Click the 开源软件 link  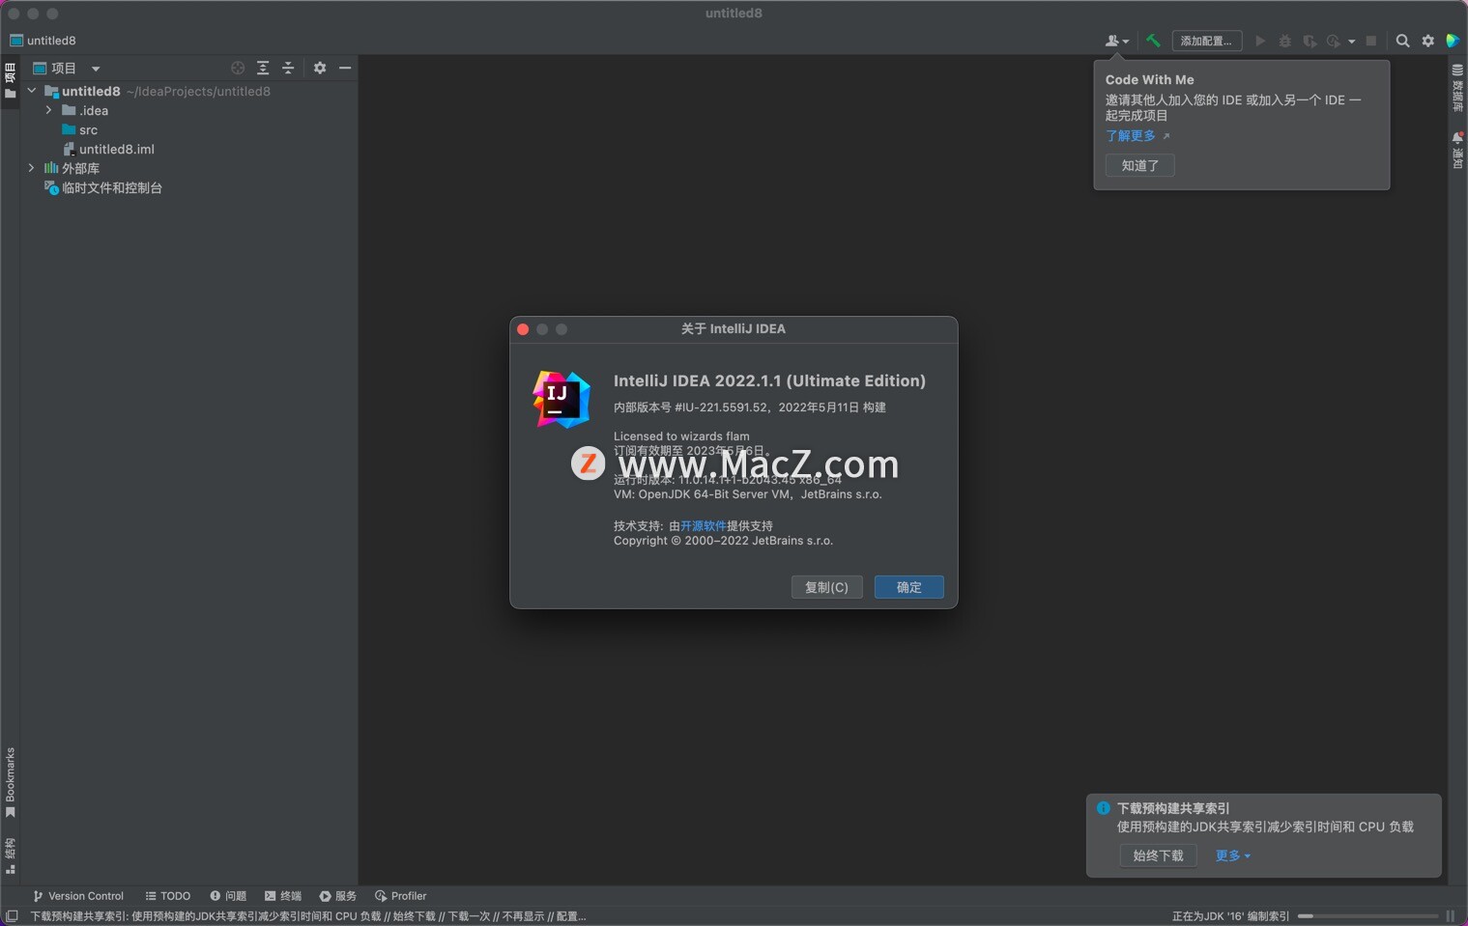click(704, 526)
